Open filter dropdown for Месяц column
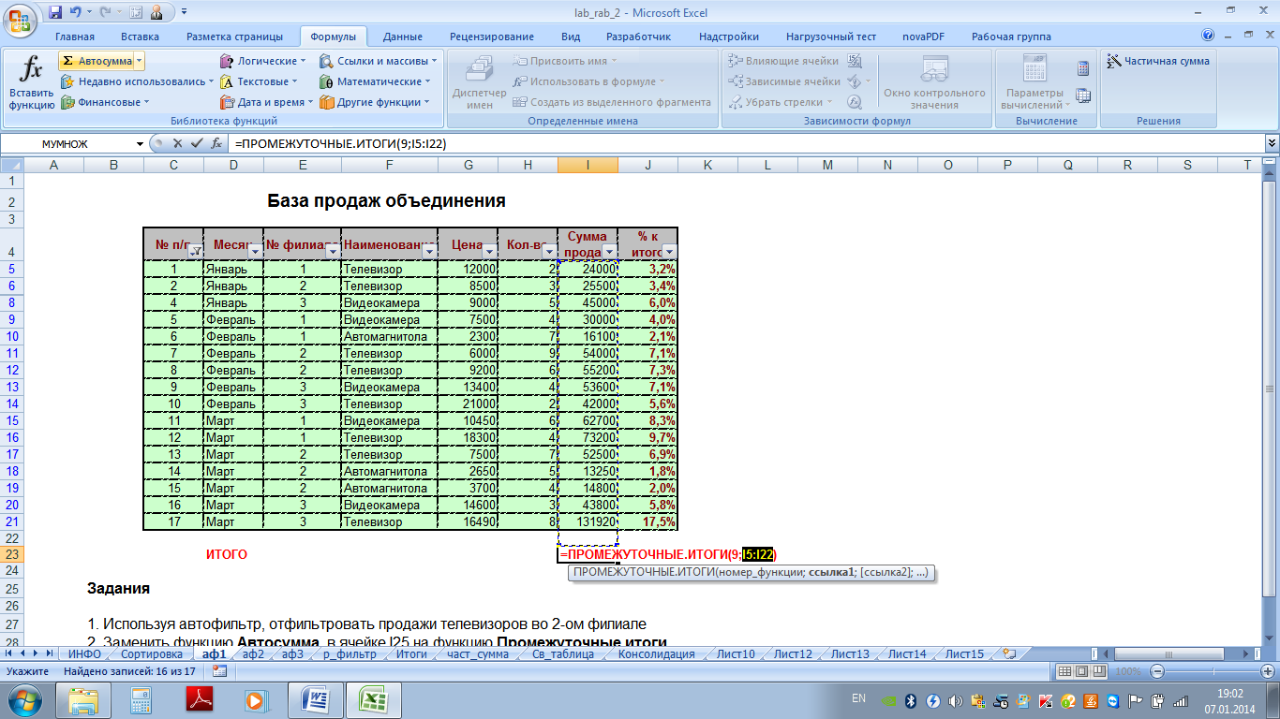Viewport: 1280px width, 719px height. [x=254, y=251]
